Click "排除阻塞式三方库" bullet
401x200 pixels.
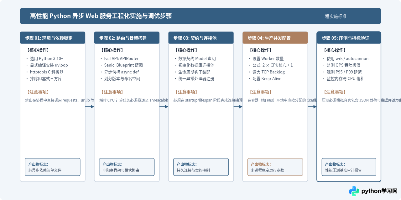coord(46,78)
